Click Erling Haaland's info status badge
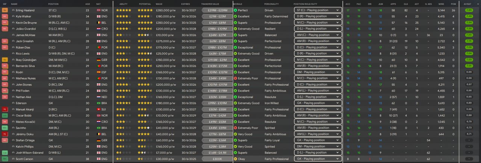 click(5, 10)
